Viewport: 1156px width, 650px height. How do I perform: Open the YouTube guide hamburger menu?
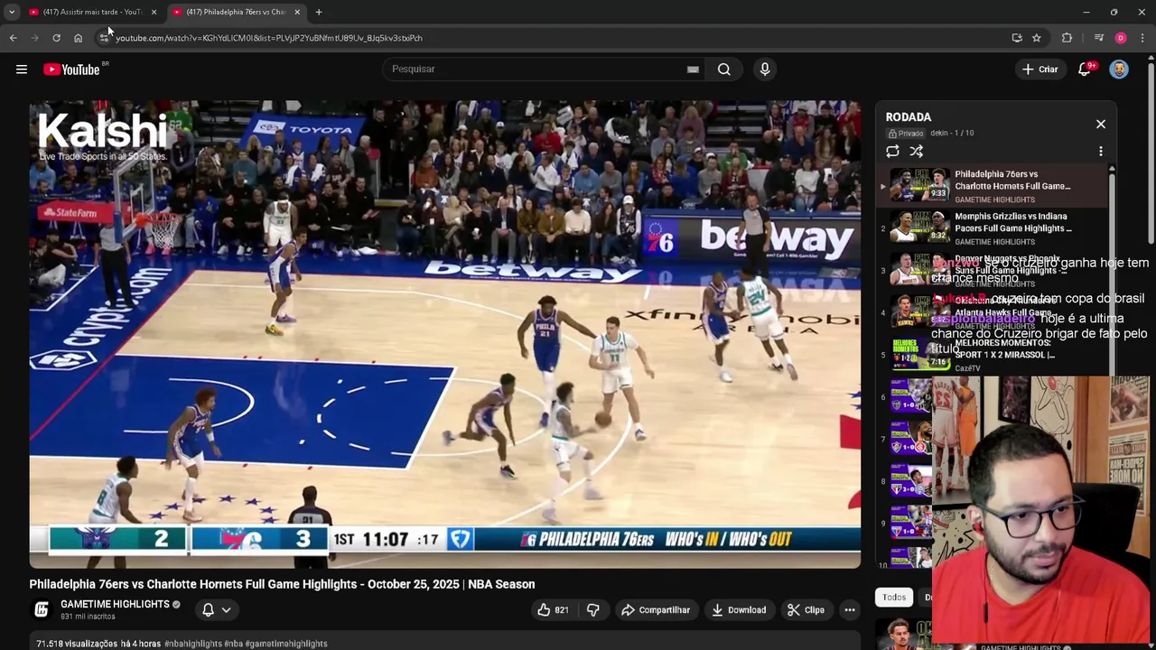click(22, 70)
